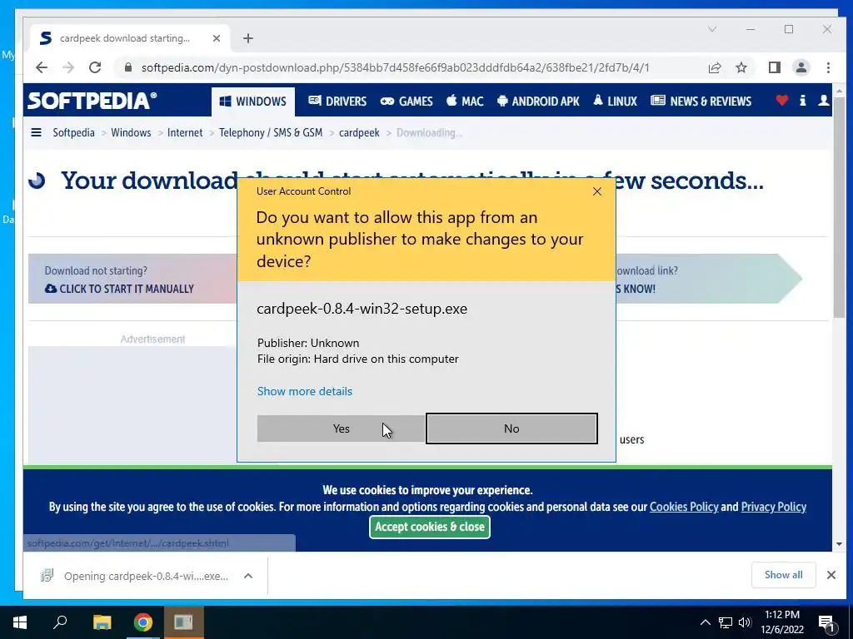Click the installer icon in taskbar
Image resolution: width=853 pixels, height=639 pixels.
[x=183, y=622]
